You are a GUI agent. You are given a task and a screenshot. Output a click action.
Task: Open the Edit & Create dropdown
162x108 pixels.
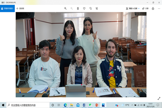pyautogui.click(x=133, y=8)
